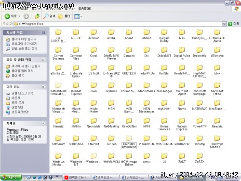The image size is (241, 181).
Task: Select the SORIBADA folder
Action: click(76, 140)
